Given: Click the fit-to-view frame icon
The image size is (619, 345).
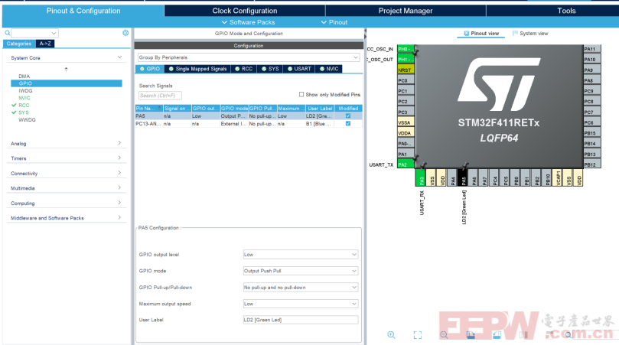Looking at the screenshot, I should coord(418,335).
